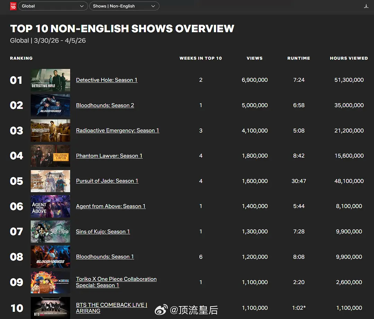Click the 1,300,000 views value
This screenshot has width=374, height=319.
pyautogui.click(x=255, y=231)
